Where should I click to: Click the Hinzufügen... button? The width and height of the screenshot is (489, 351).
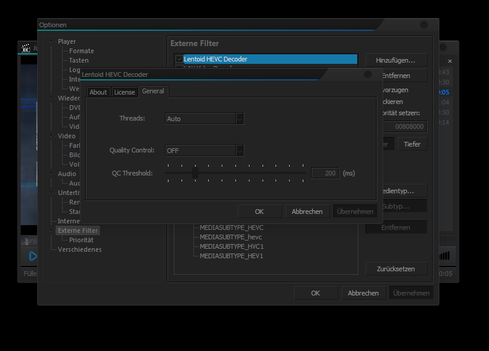[x=396, y=60]
